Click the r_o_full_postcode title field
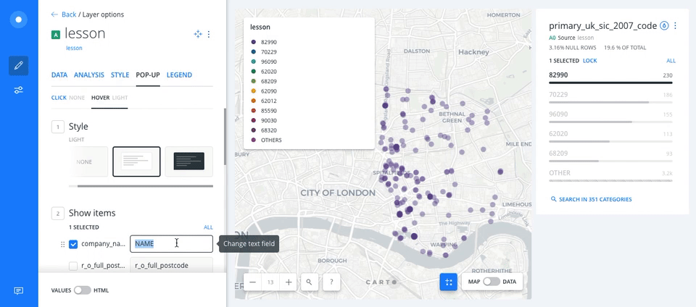The image size is (696, 307). 171,266
